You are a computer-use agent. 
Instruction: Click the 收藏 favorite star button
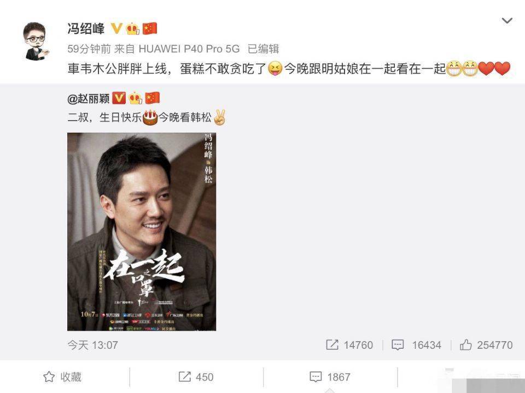pos(62,377)
